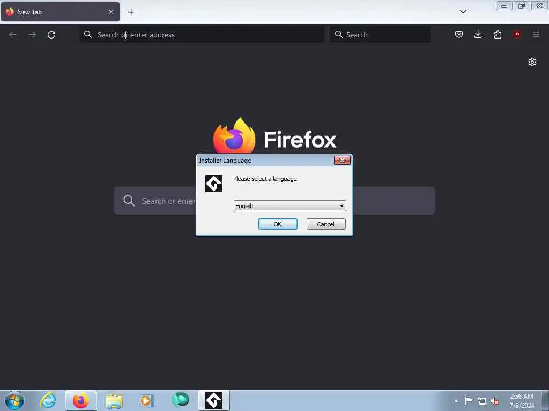Close the New Tab tab

[111, 12]
